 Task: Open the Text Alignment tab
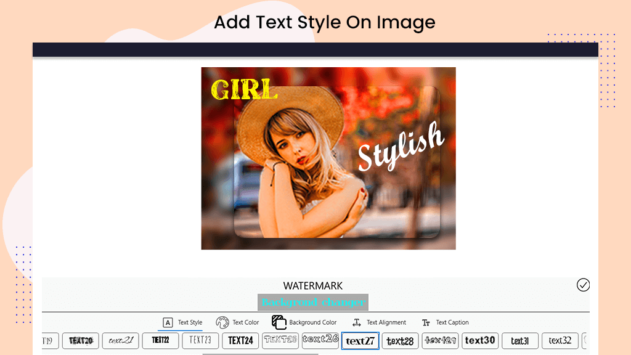[379, 322]
